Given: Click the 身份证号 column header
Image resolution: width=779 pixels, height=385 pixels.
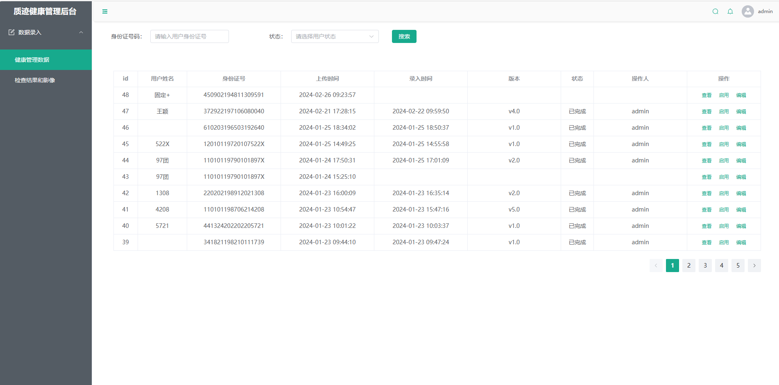Looking at the screenshot, I should (x=234, y=79).
